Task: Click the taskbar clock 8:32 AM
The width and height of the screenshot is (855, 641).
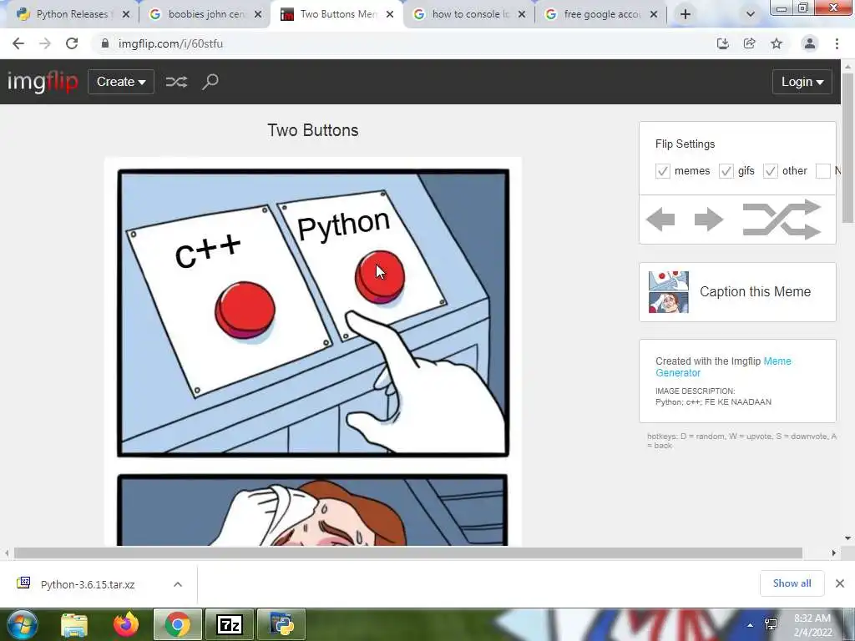Action: pyautogui.click(x=812, y=624)
